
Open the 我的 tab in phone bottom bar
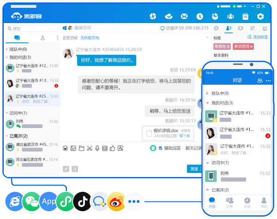264,202
